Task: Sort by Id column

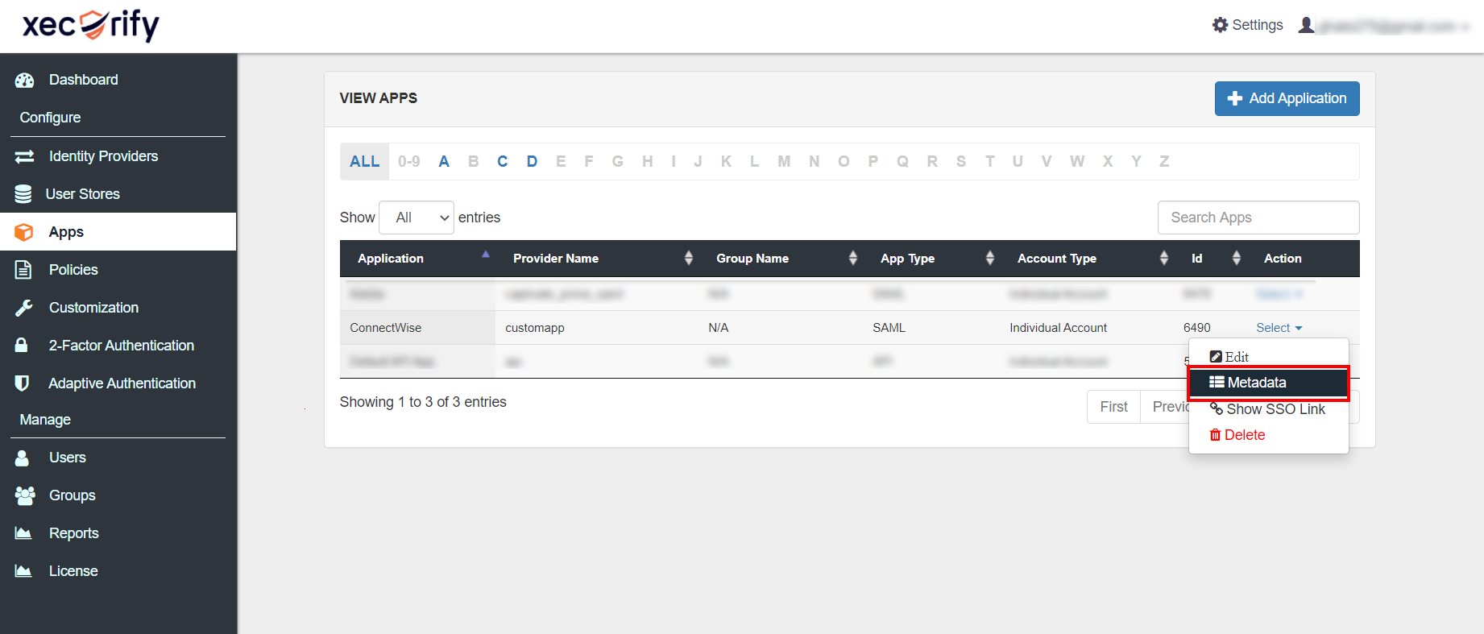Action: (x=1210, y=259)
